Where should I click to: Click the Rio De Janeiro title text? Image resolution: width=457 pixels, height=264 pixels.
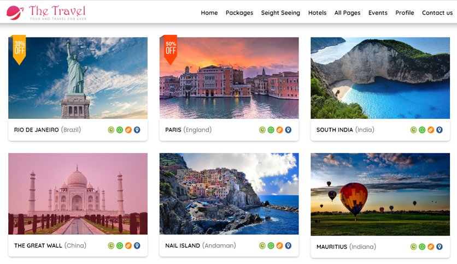tap(36, 130)
